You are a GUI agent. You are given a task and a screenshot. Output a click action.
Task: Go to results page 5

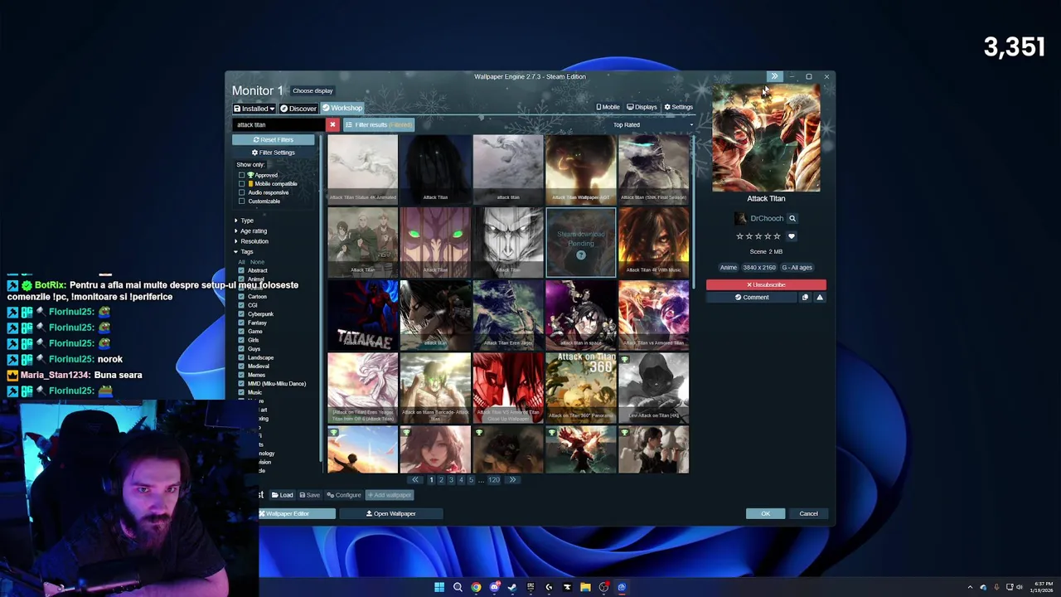click(471, 479)
